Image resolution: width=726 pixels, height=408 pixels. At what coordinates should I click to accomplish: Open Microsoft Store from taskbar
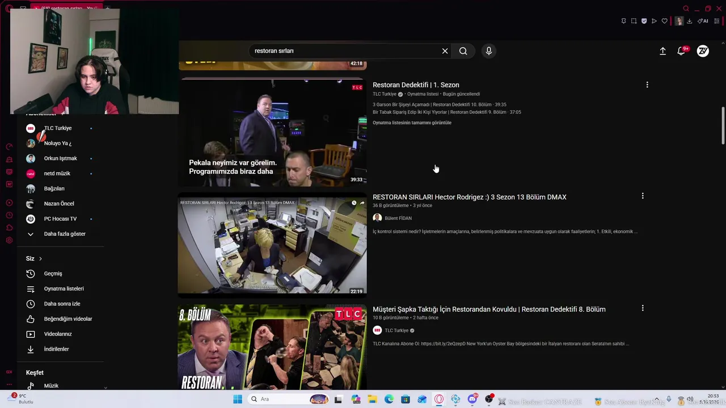(406, 399)
